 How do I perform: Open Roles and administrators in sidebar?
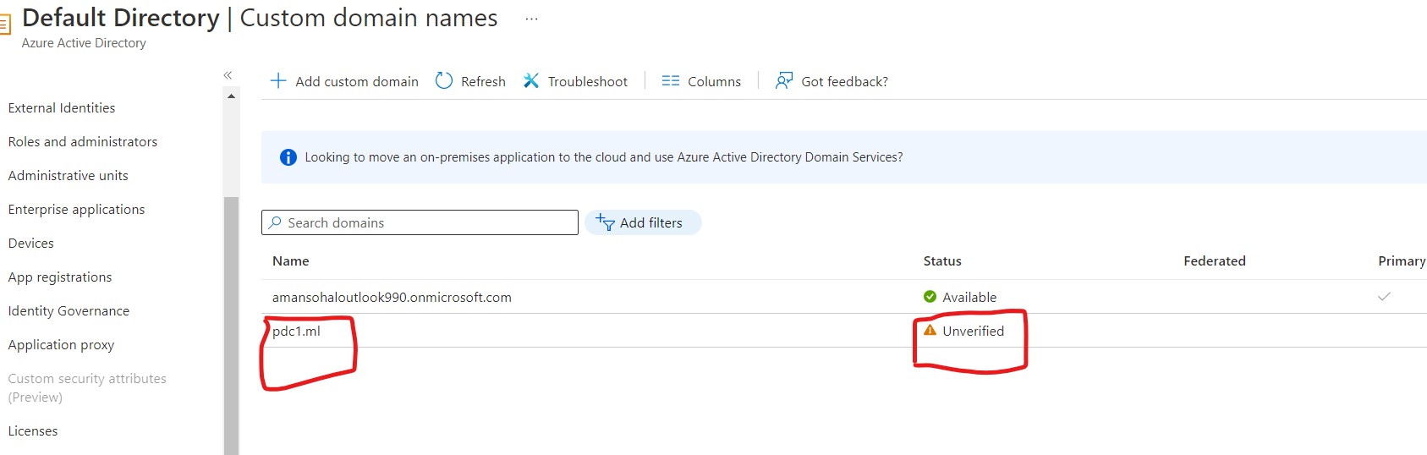[x=83, y=142]
